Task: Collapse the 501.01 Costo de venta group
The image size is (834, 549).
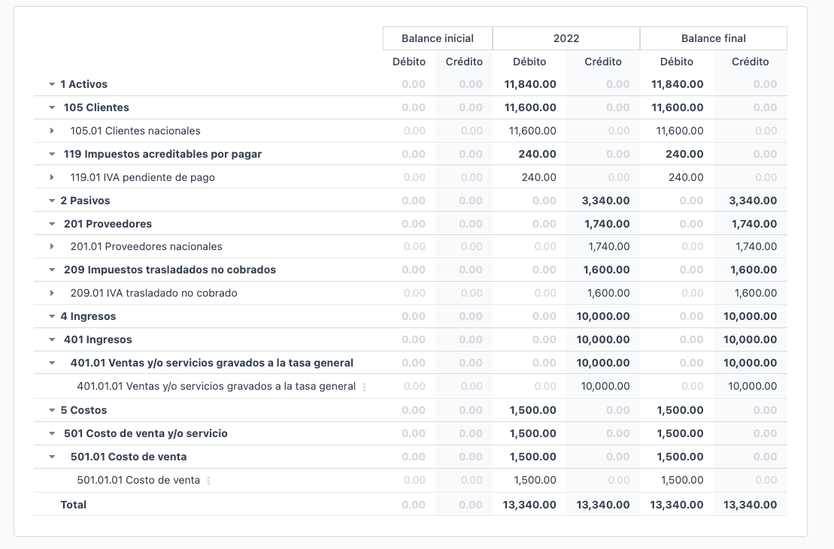Action: click(52, 457)
